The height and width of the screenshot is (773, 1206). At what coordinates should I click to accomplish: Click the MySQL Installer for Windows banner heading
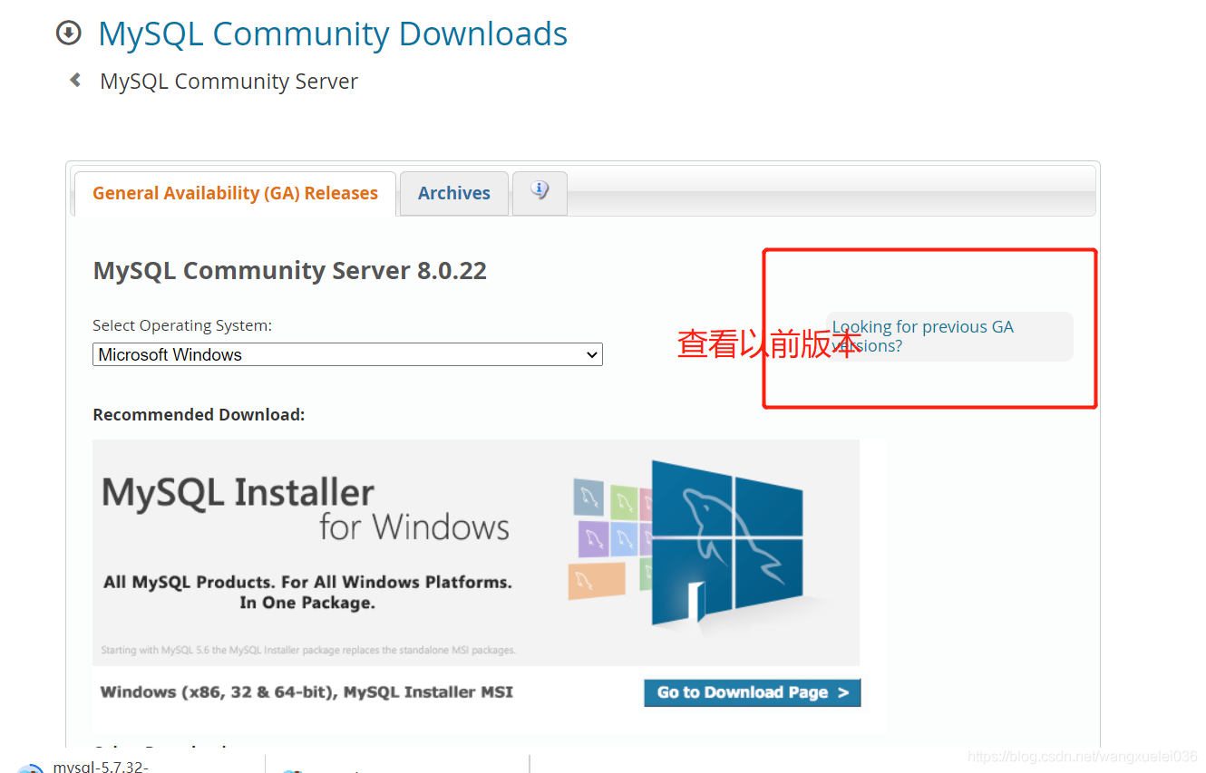305,509
